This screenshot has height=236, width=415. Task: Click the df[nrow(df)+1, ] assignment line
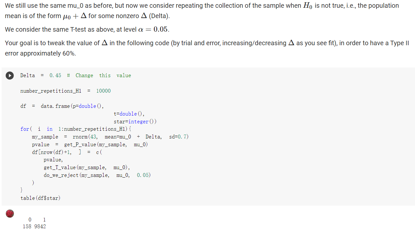point(67,152)
